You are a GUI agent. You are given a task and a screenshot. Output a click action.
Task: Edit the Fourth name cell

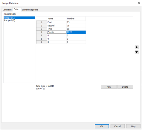coord(57,32)
